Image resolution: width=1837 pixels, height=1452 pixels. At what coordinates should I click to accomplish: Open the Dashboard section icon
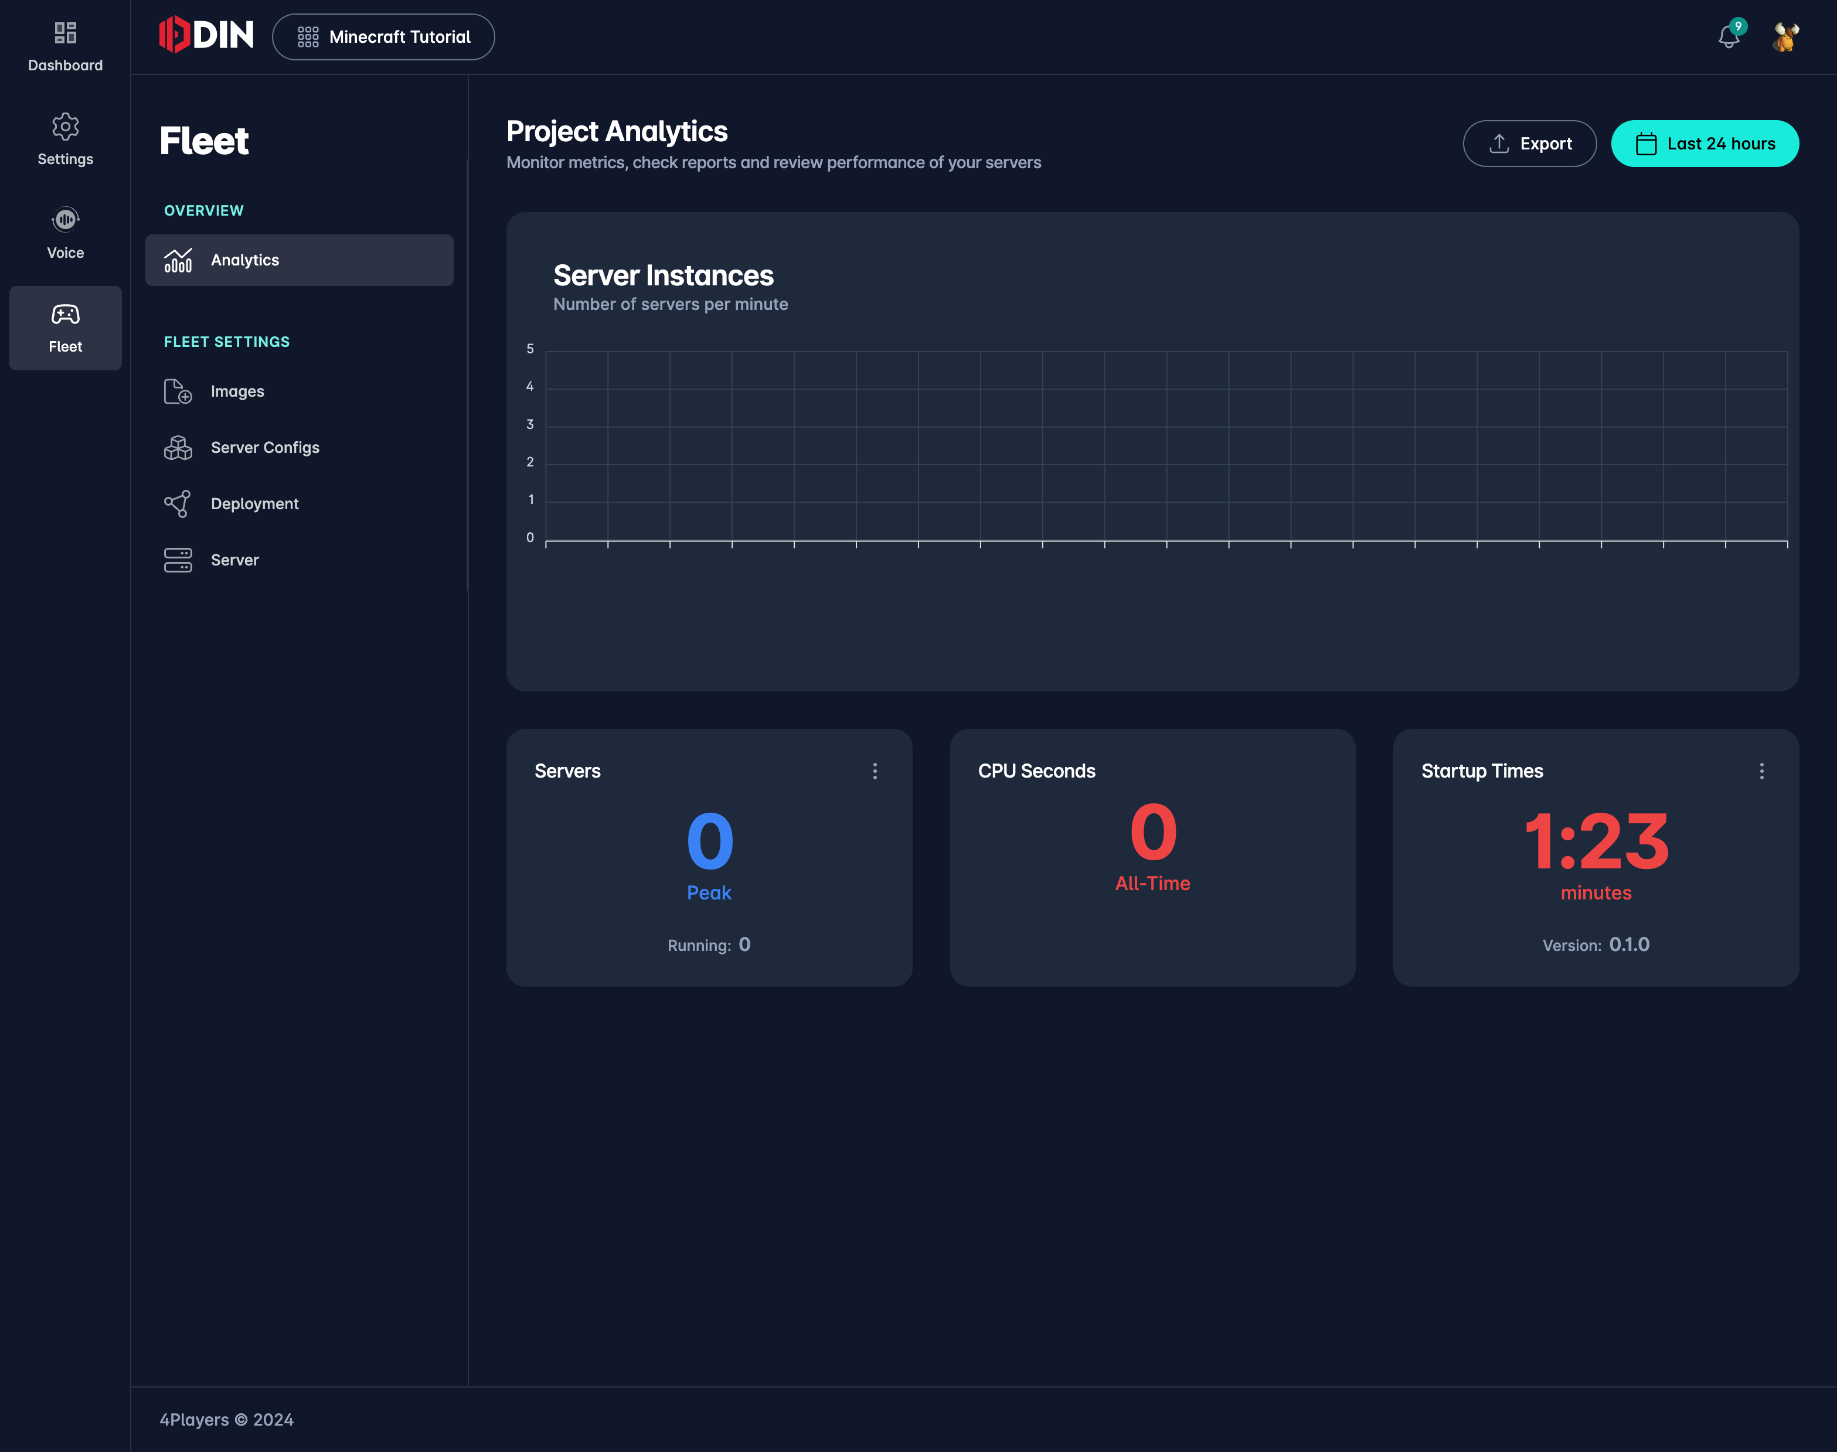pos(66,32)
